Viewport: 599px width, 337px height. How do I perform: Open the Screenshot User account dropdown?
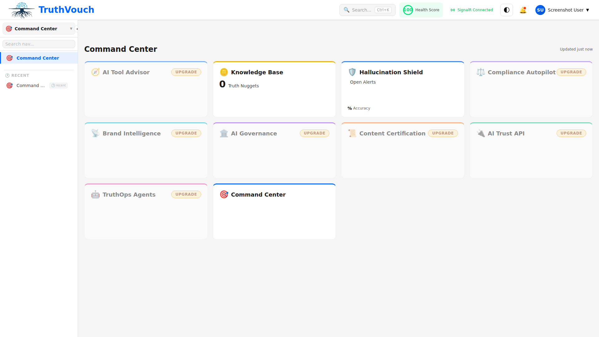tap(562, 10)
